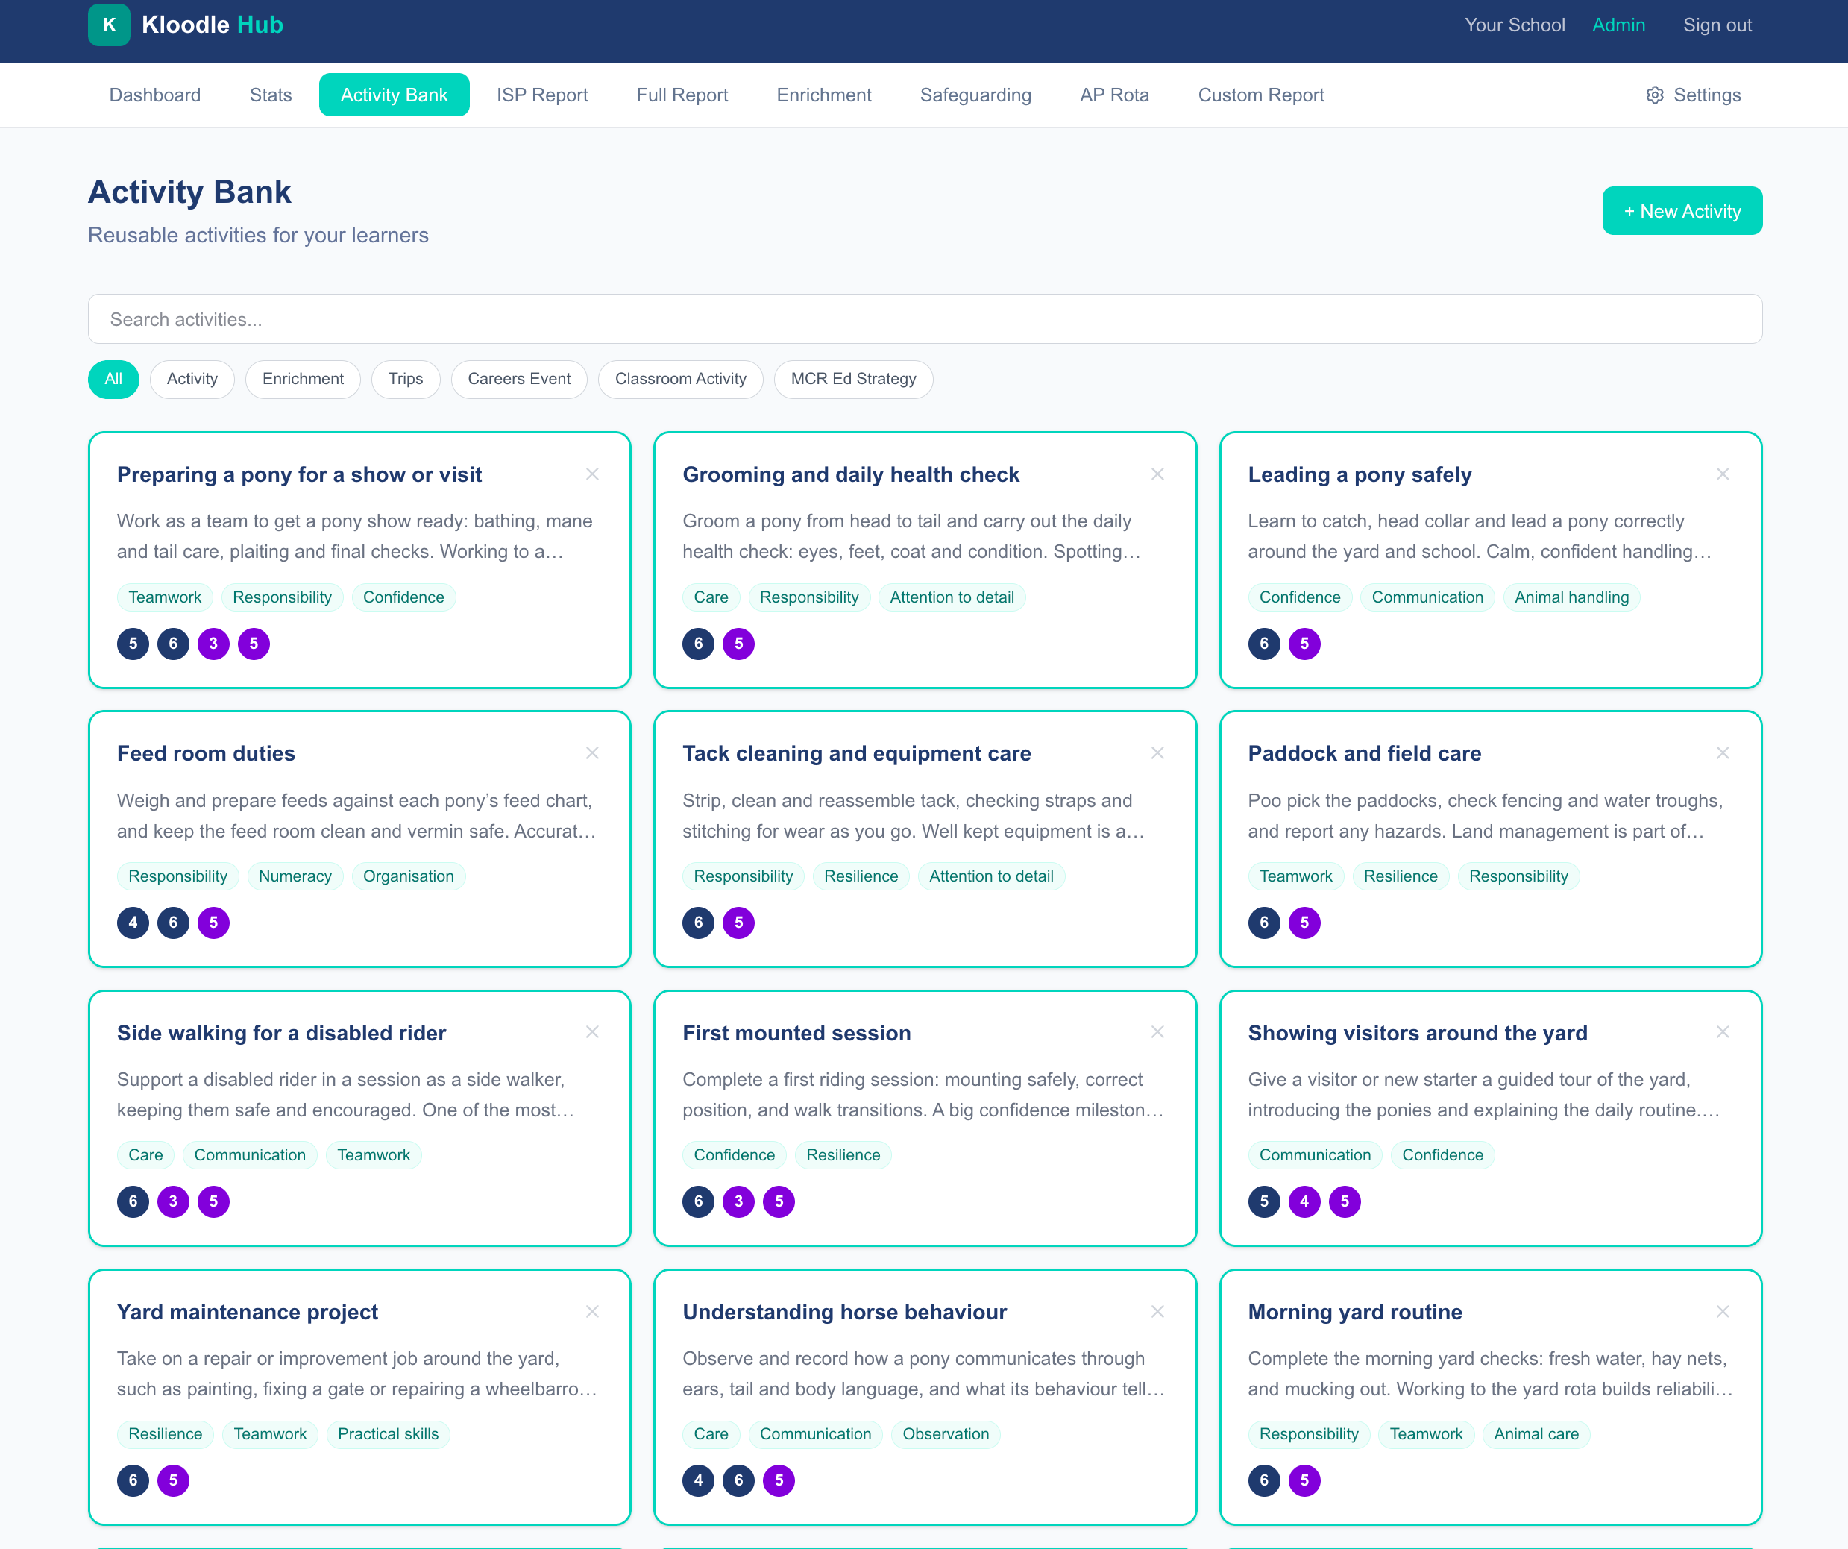Viewport: 1848px width, 1549px height.
Task: Filter activities by Enrichment chip
Action: 303,380
